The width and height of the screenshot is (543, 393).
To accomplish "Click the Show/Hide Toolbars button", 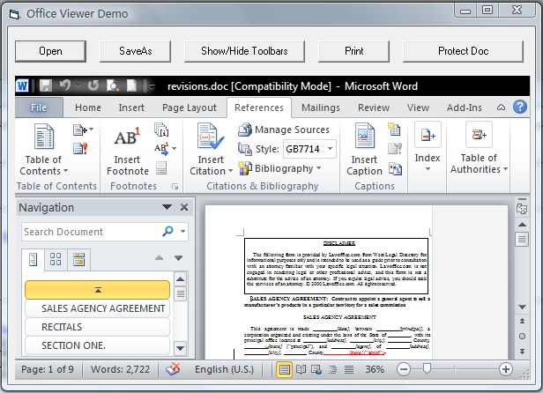I will [244, 51].
